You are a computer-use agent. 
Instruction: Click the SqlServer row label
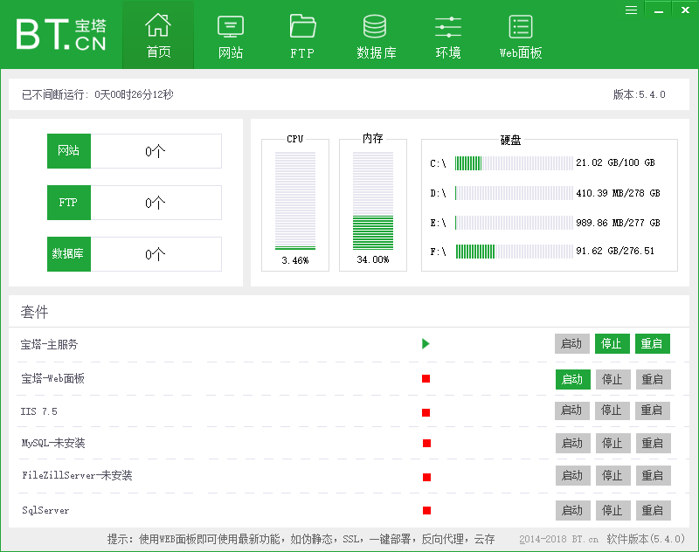(x=45, y=511)
